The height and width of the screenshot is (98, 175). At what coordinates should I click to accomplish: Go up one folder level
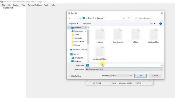click(80, 18)
